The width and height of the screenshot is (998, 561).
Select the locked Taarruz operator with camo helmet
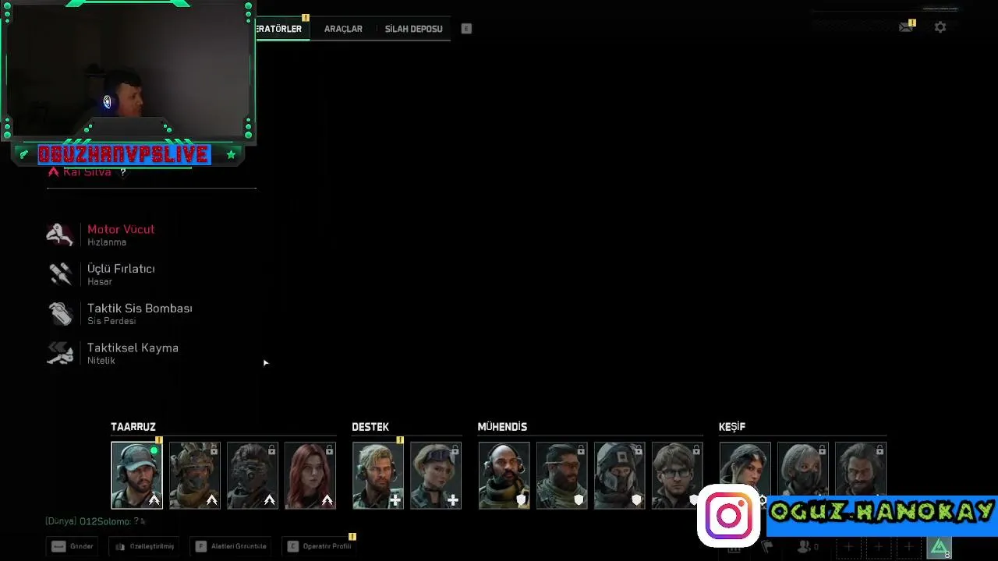(x=195, y=475)
